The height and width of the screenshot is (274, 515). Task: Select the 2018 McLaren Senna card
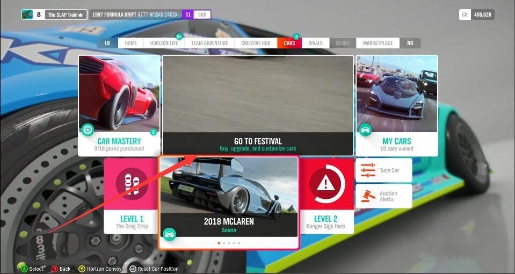pos(229,203)
